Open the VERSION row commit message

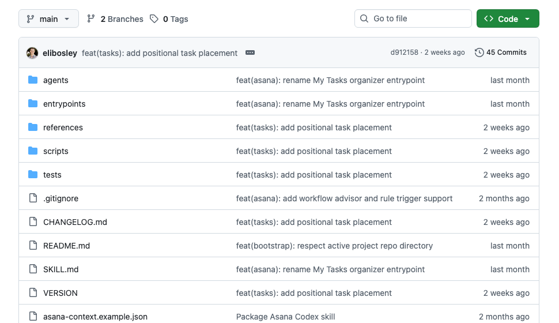[314, 293]
